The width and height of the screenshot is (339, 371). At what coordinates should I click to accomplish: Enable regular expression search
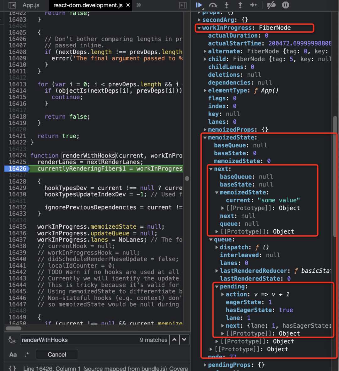[x=27, y=355]
